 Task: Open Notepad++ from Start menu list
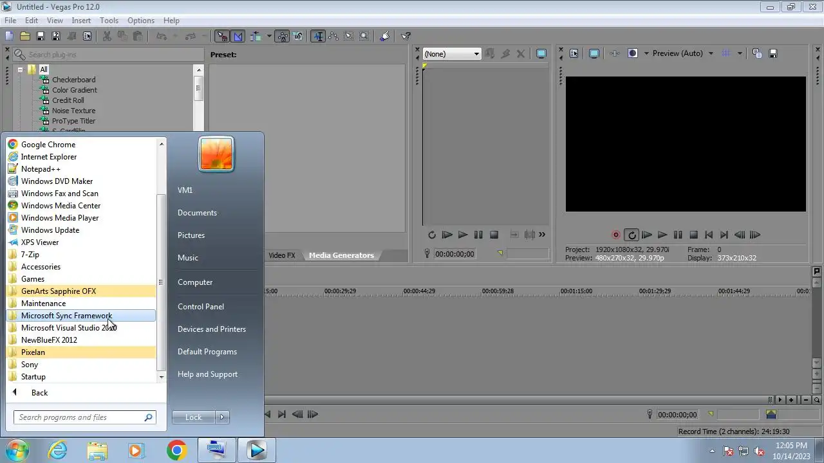click(x=81, y=169)
